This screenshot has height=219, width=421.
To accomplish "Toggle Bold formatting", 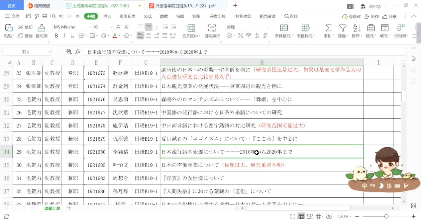I will click(56, 36).
